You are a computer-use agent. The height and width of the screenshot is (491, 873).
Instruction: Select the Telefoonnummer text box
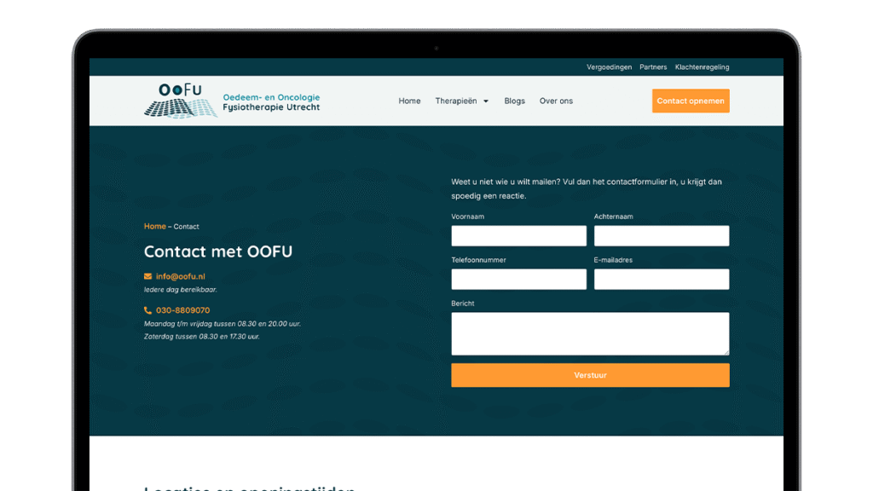coord(518,280)
